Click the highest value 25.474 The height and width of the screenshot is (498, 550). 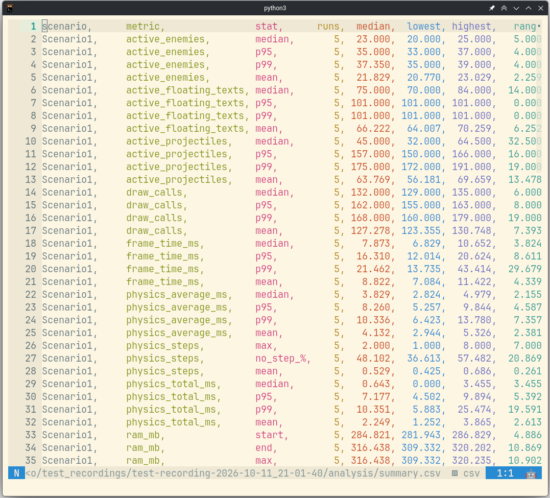[474, 410]
